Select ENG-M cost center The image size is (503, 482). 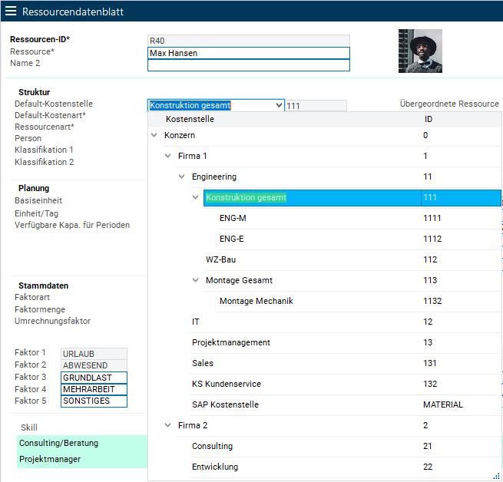click(233, 219)
